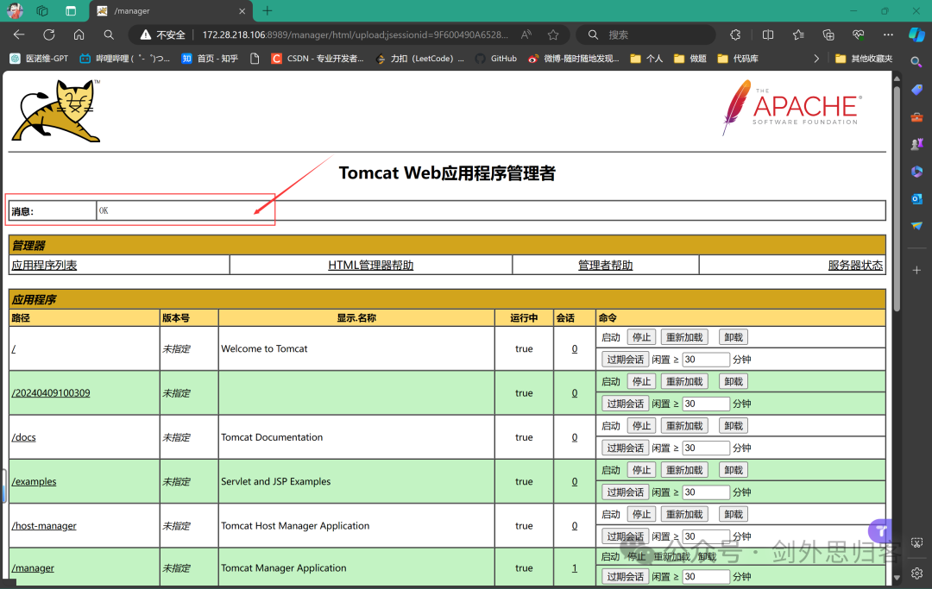Open the browser home page icon
This screenshot has height=589, width=932.
point(79,34)
